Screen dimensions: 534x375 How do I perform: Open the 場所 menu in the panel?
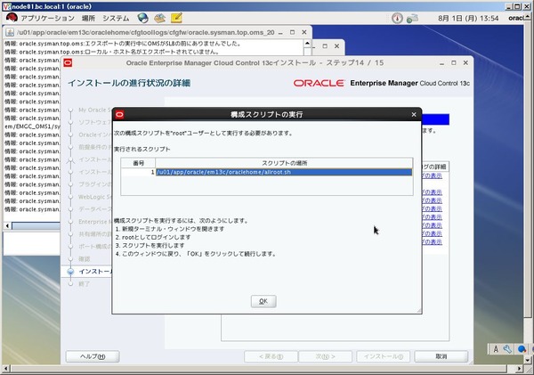88,18
